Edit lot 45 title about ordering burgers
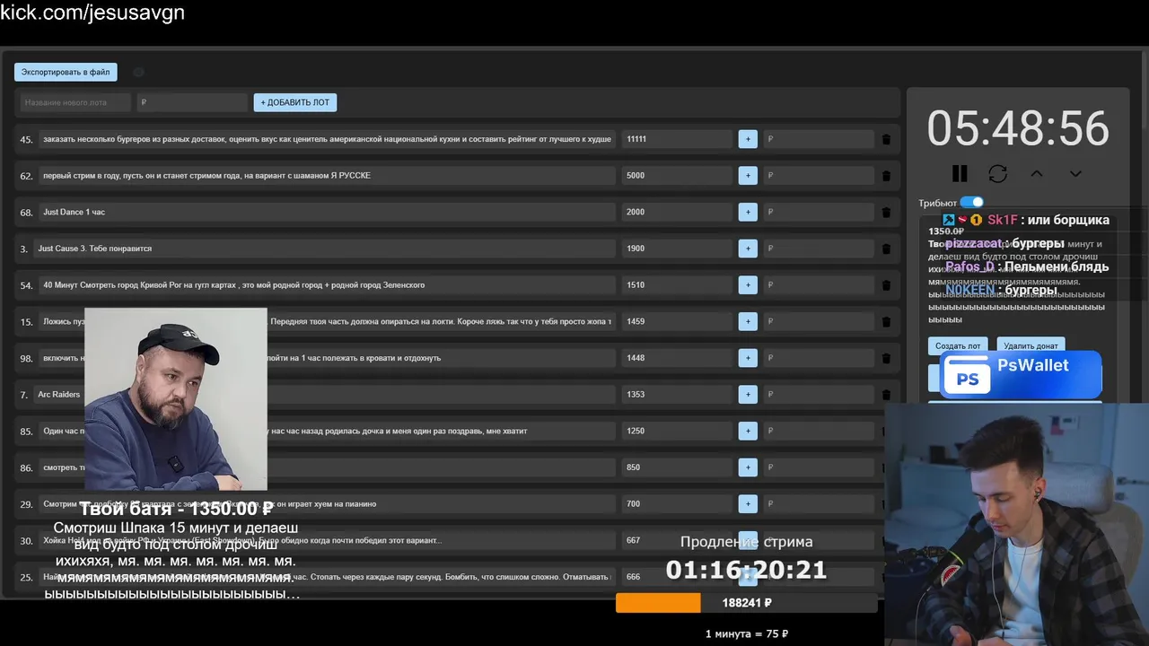This screenshot has width=1149, height=646. [x=327, y=139]
